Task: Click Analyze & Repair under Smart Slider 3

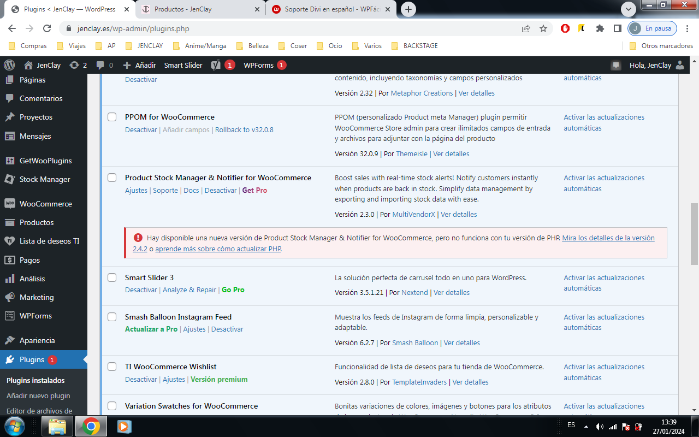Action: coord(189,290)
